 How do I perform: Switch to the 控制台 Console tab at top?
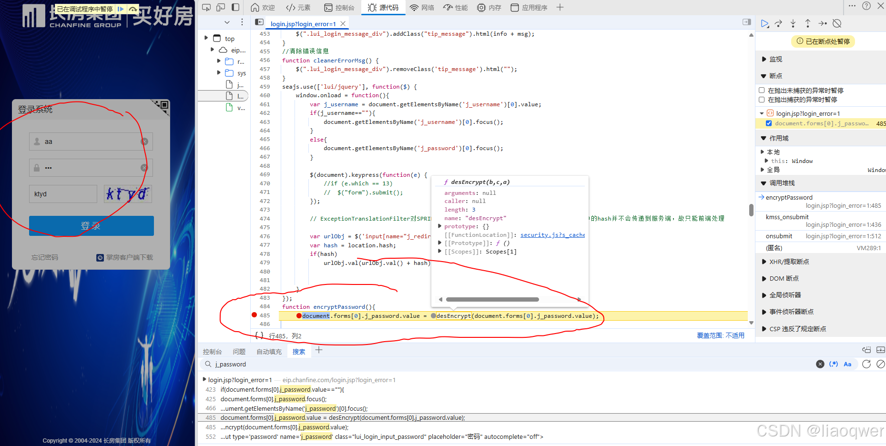point(339,8)
